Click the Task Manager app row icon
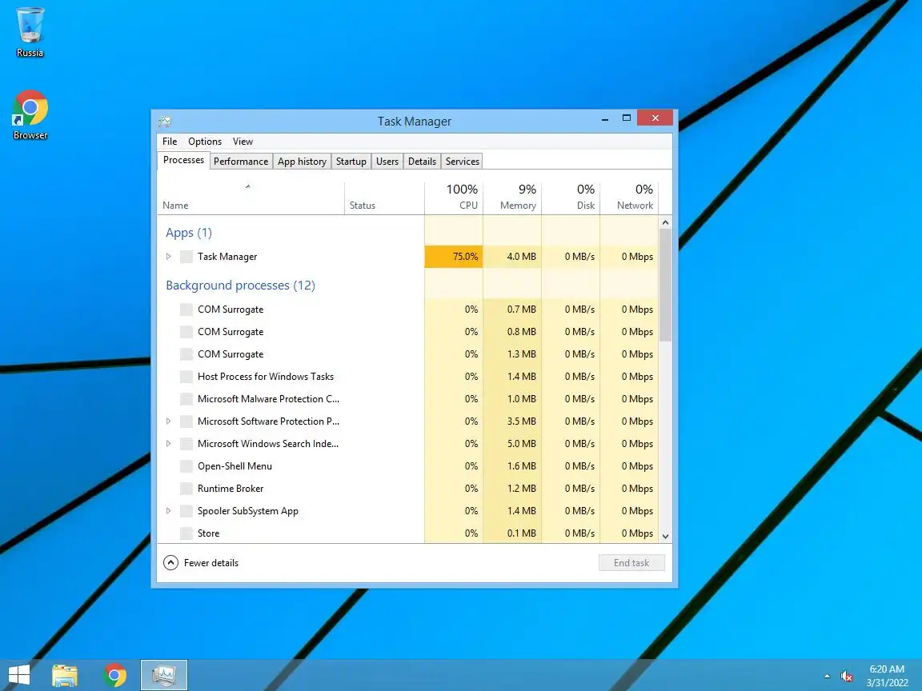Image resolution: width=922 pixels, height=691 pixels. [186, 257]
